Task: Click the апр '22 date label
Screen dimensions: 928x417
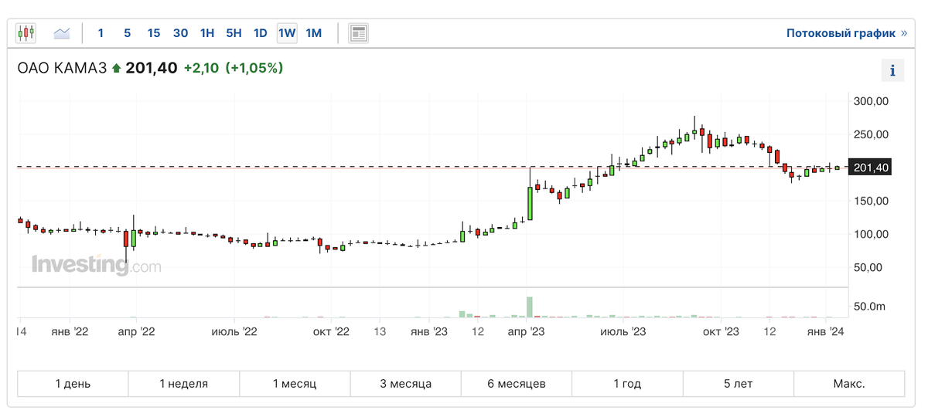Action: pos(137,331)
